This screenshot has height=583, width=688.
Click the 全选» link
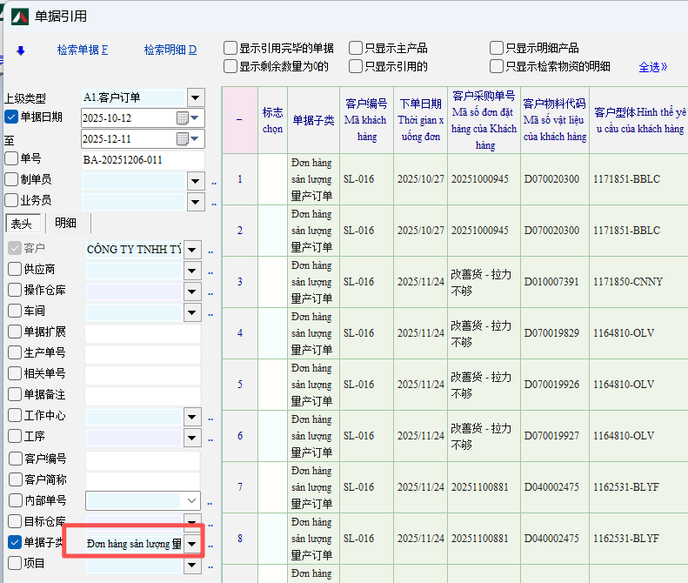tap(653, 66)
